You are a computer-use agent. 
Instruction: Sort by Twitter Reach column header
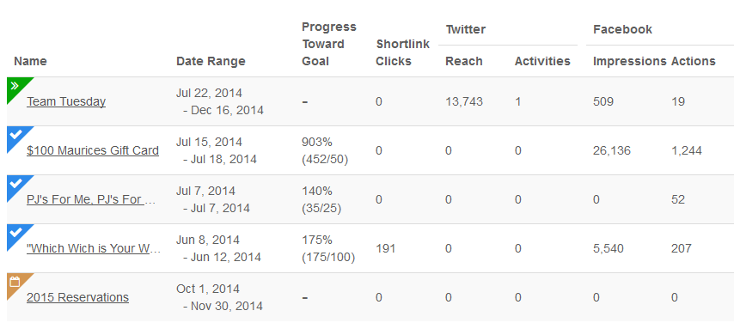(x=464, y=61)
